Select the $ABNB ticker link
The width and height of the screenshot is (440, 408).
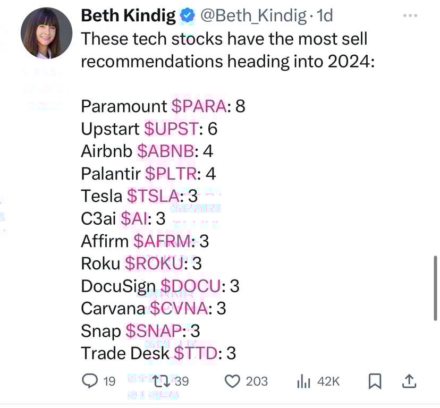[165, 151]
